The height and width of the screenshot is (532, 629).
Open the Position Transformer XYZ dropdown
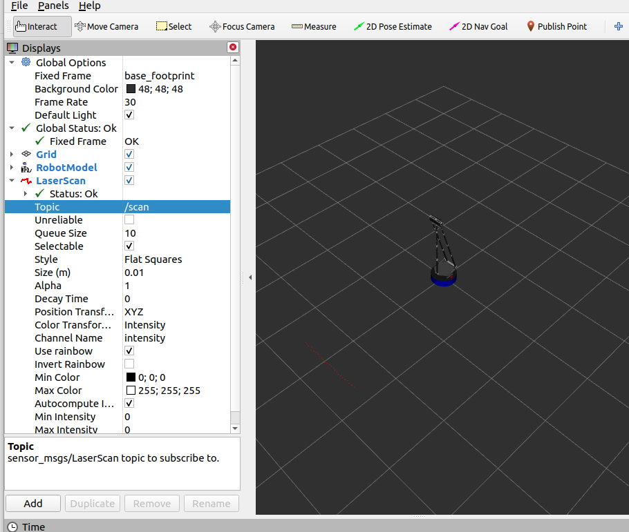point(176,312)
